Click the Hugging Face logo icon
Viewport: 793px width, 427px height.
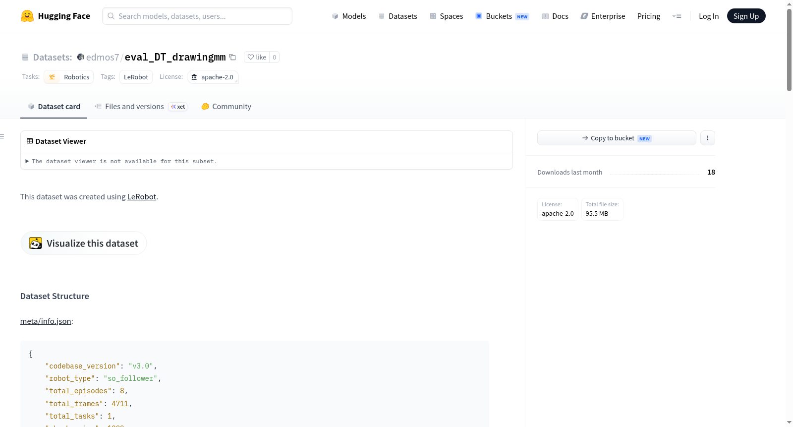click(27, 16)
